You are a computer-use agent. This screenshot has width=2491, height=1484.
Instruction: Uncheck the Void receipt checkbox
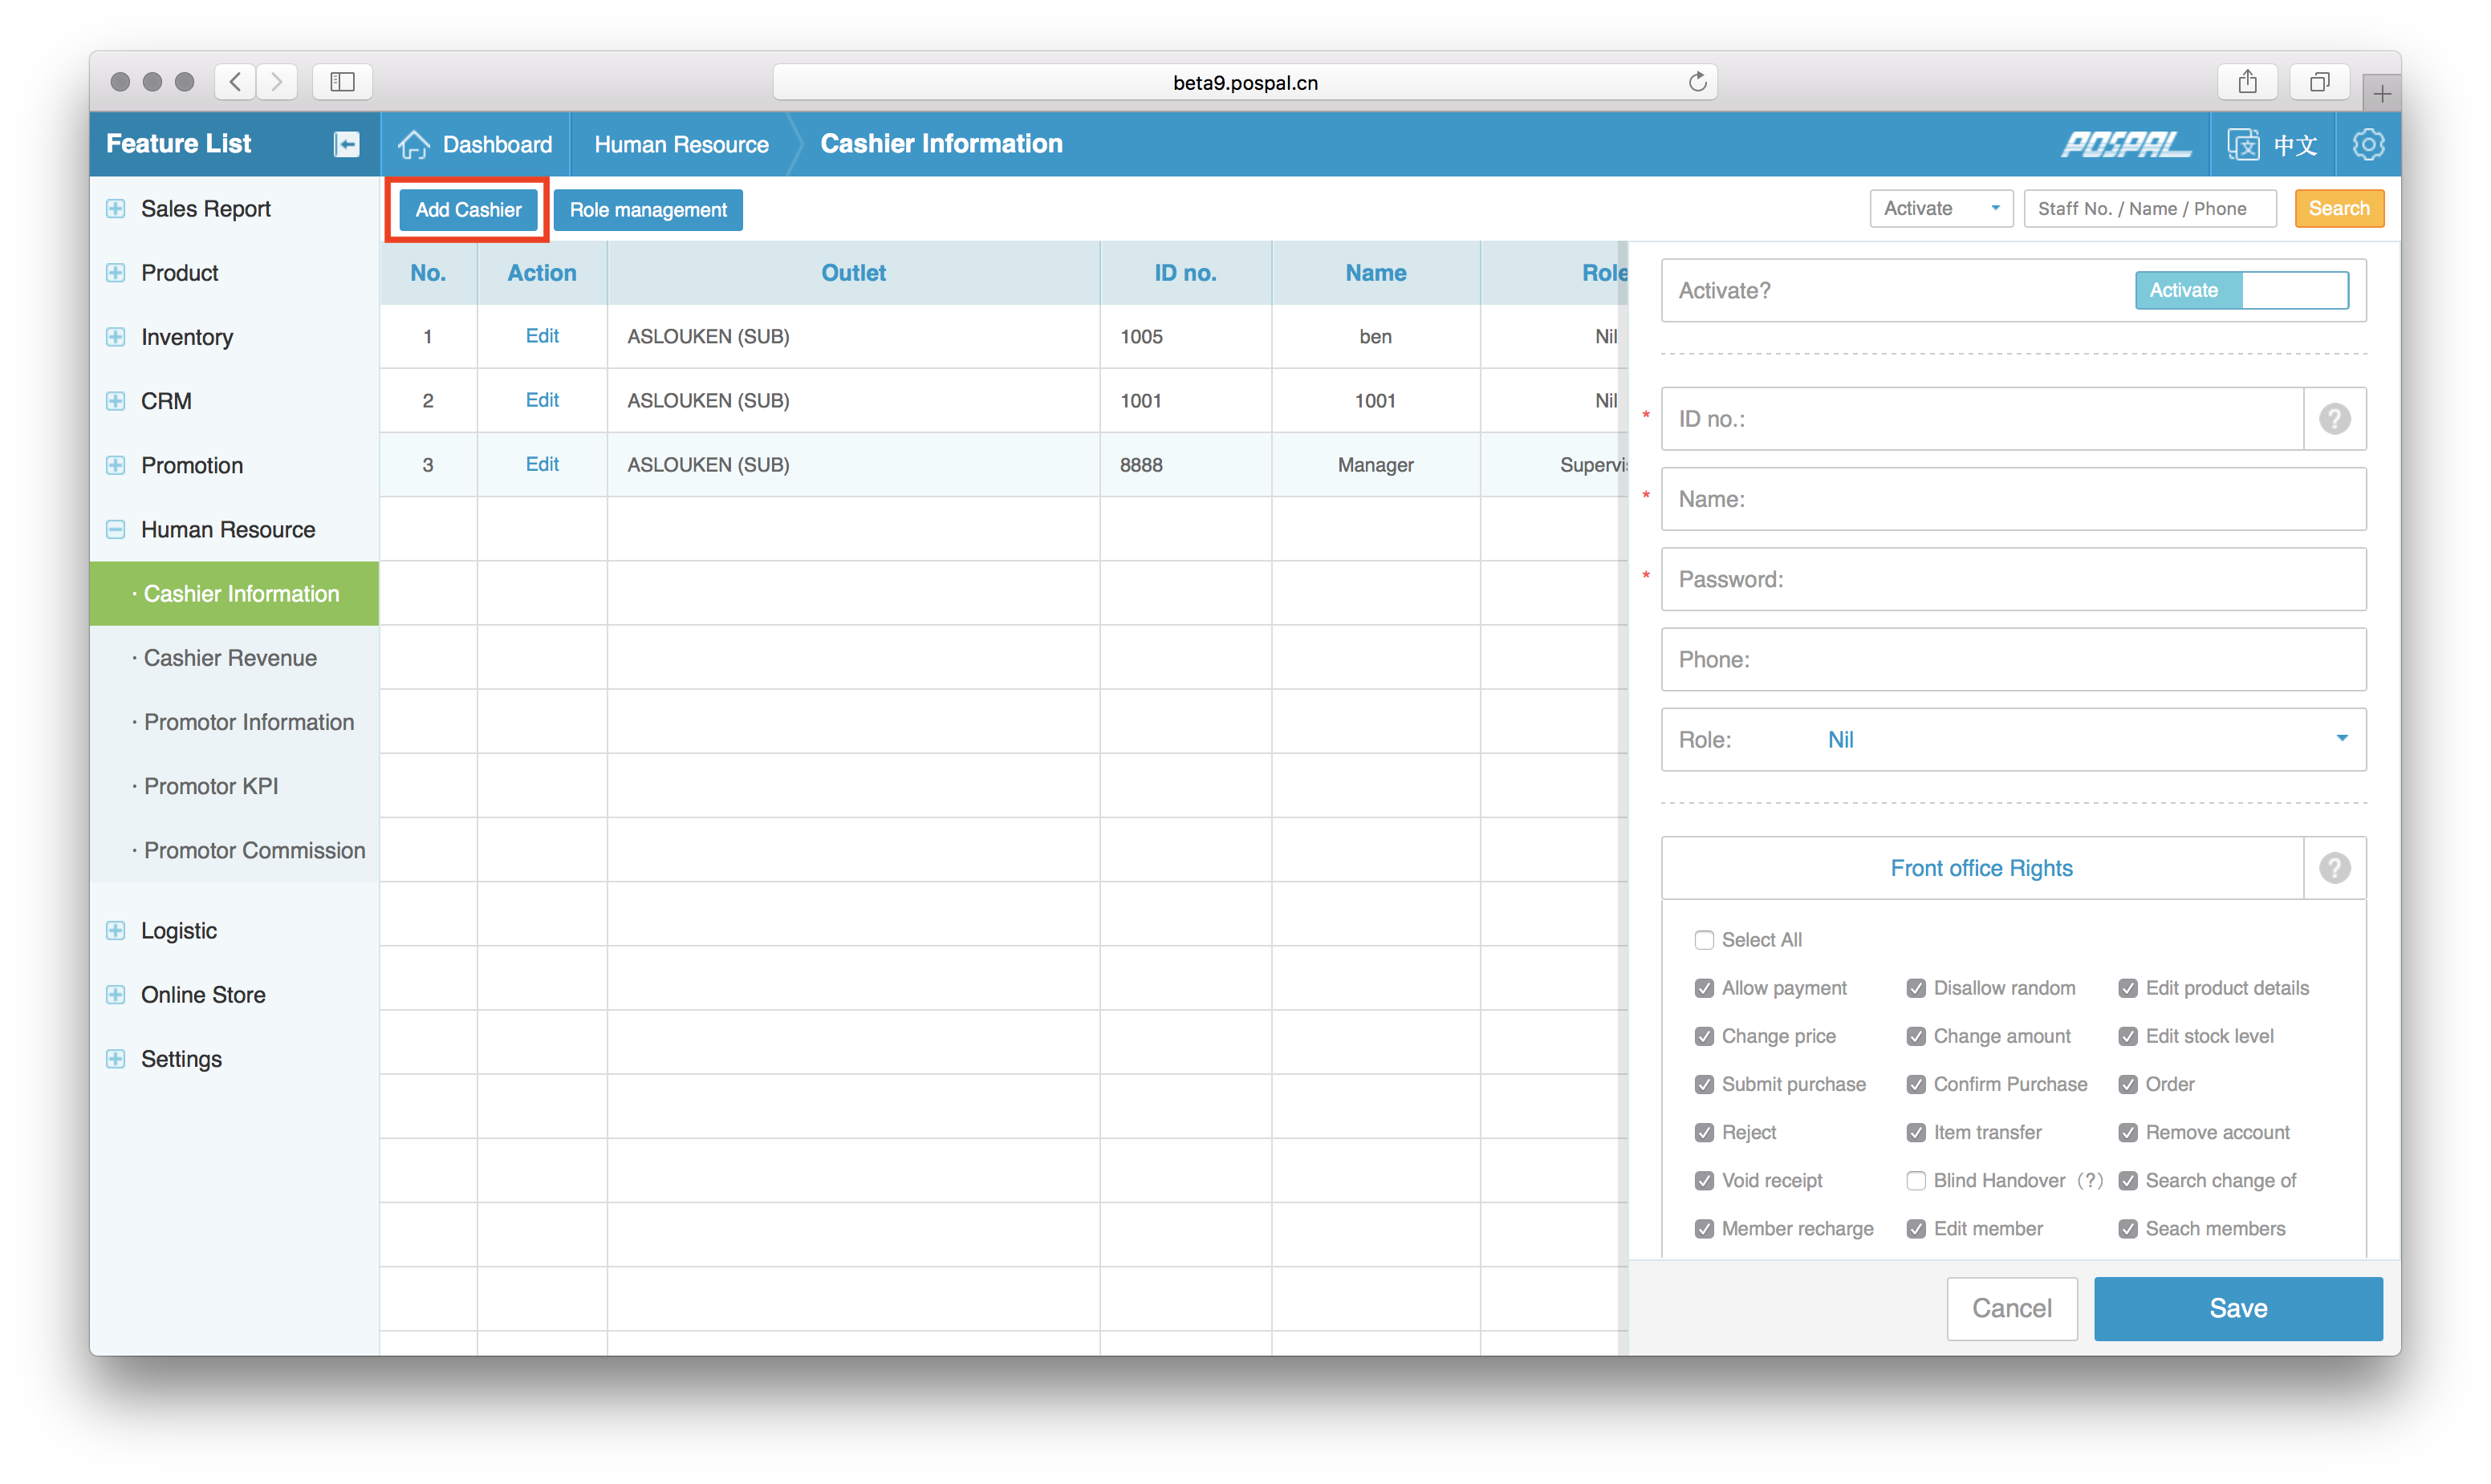1704,1181
